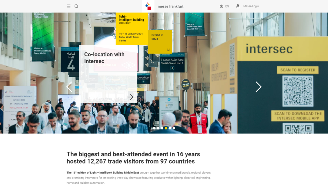The image size is (328, 184).
Task: Open the Messe-Login link
Action: pyautogui.click(x=251, y=6)
